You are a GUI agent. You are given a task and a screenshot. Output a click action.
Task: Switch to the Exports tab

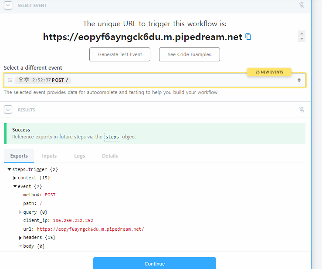pos(19,156)
